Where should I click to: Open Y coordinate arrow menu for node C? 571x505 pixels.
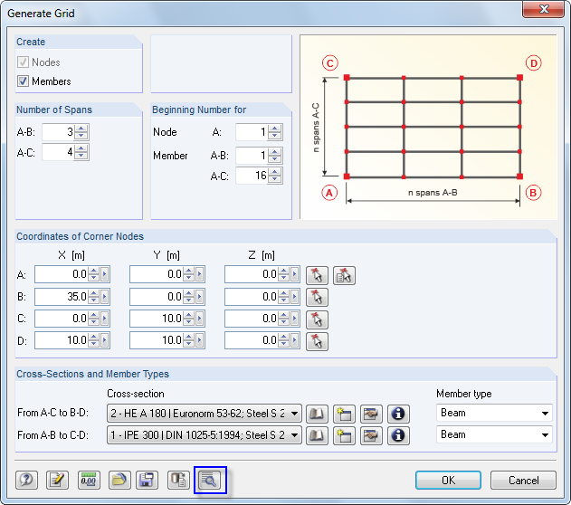tap(200, 319)
